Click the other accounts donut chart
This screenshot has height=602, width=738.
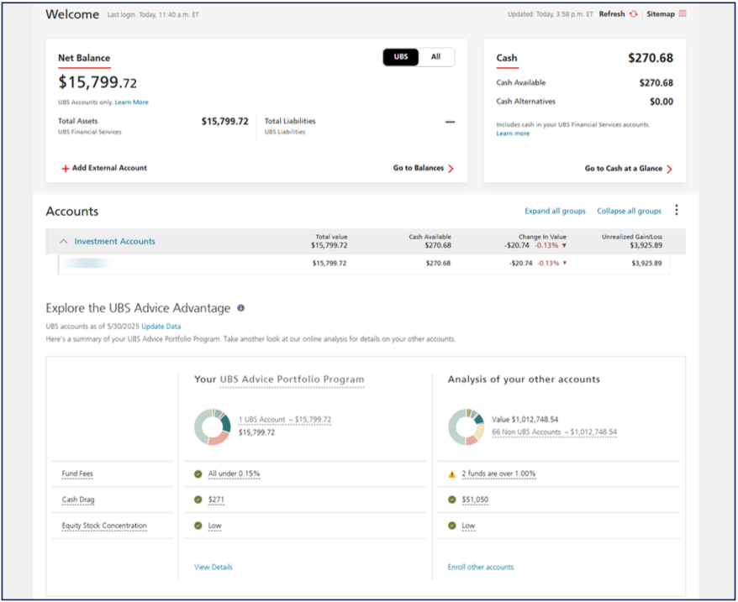(466, 427)
